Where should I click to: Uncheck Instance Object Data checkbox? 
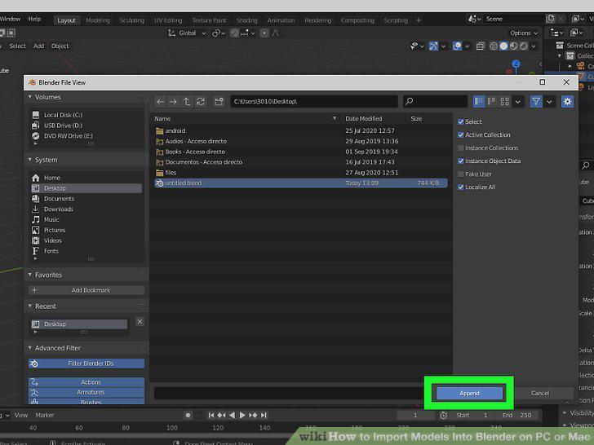(461, 161)
